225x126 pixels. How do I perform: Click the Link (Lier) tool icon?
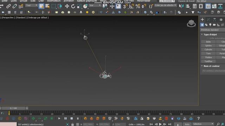(8, 6)
